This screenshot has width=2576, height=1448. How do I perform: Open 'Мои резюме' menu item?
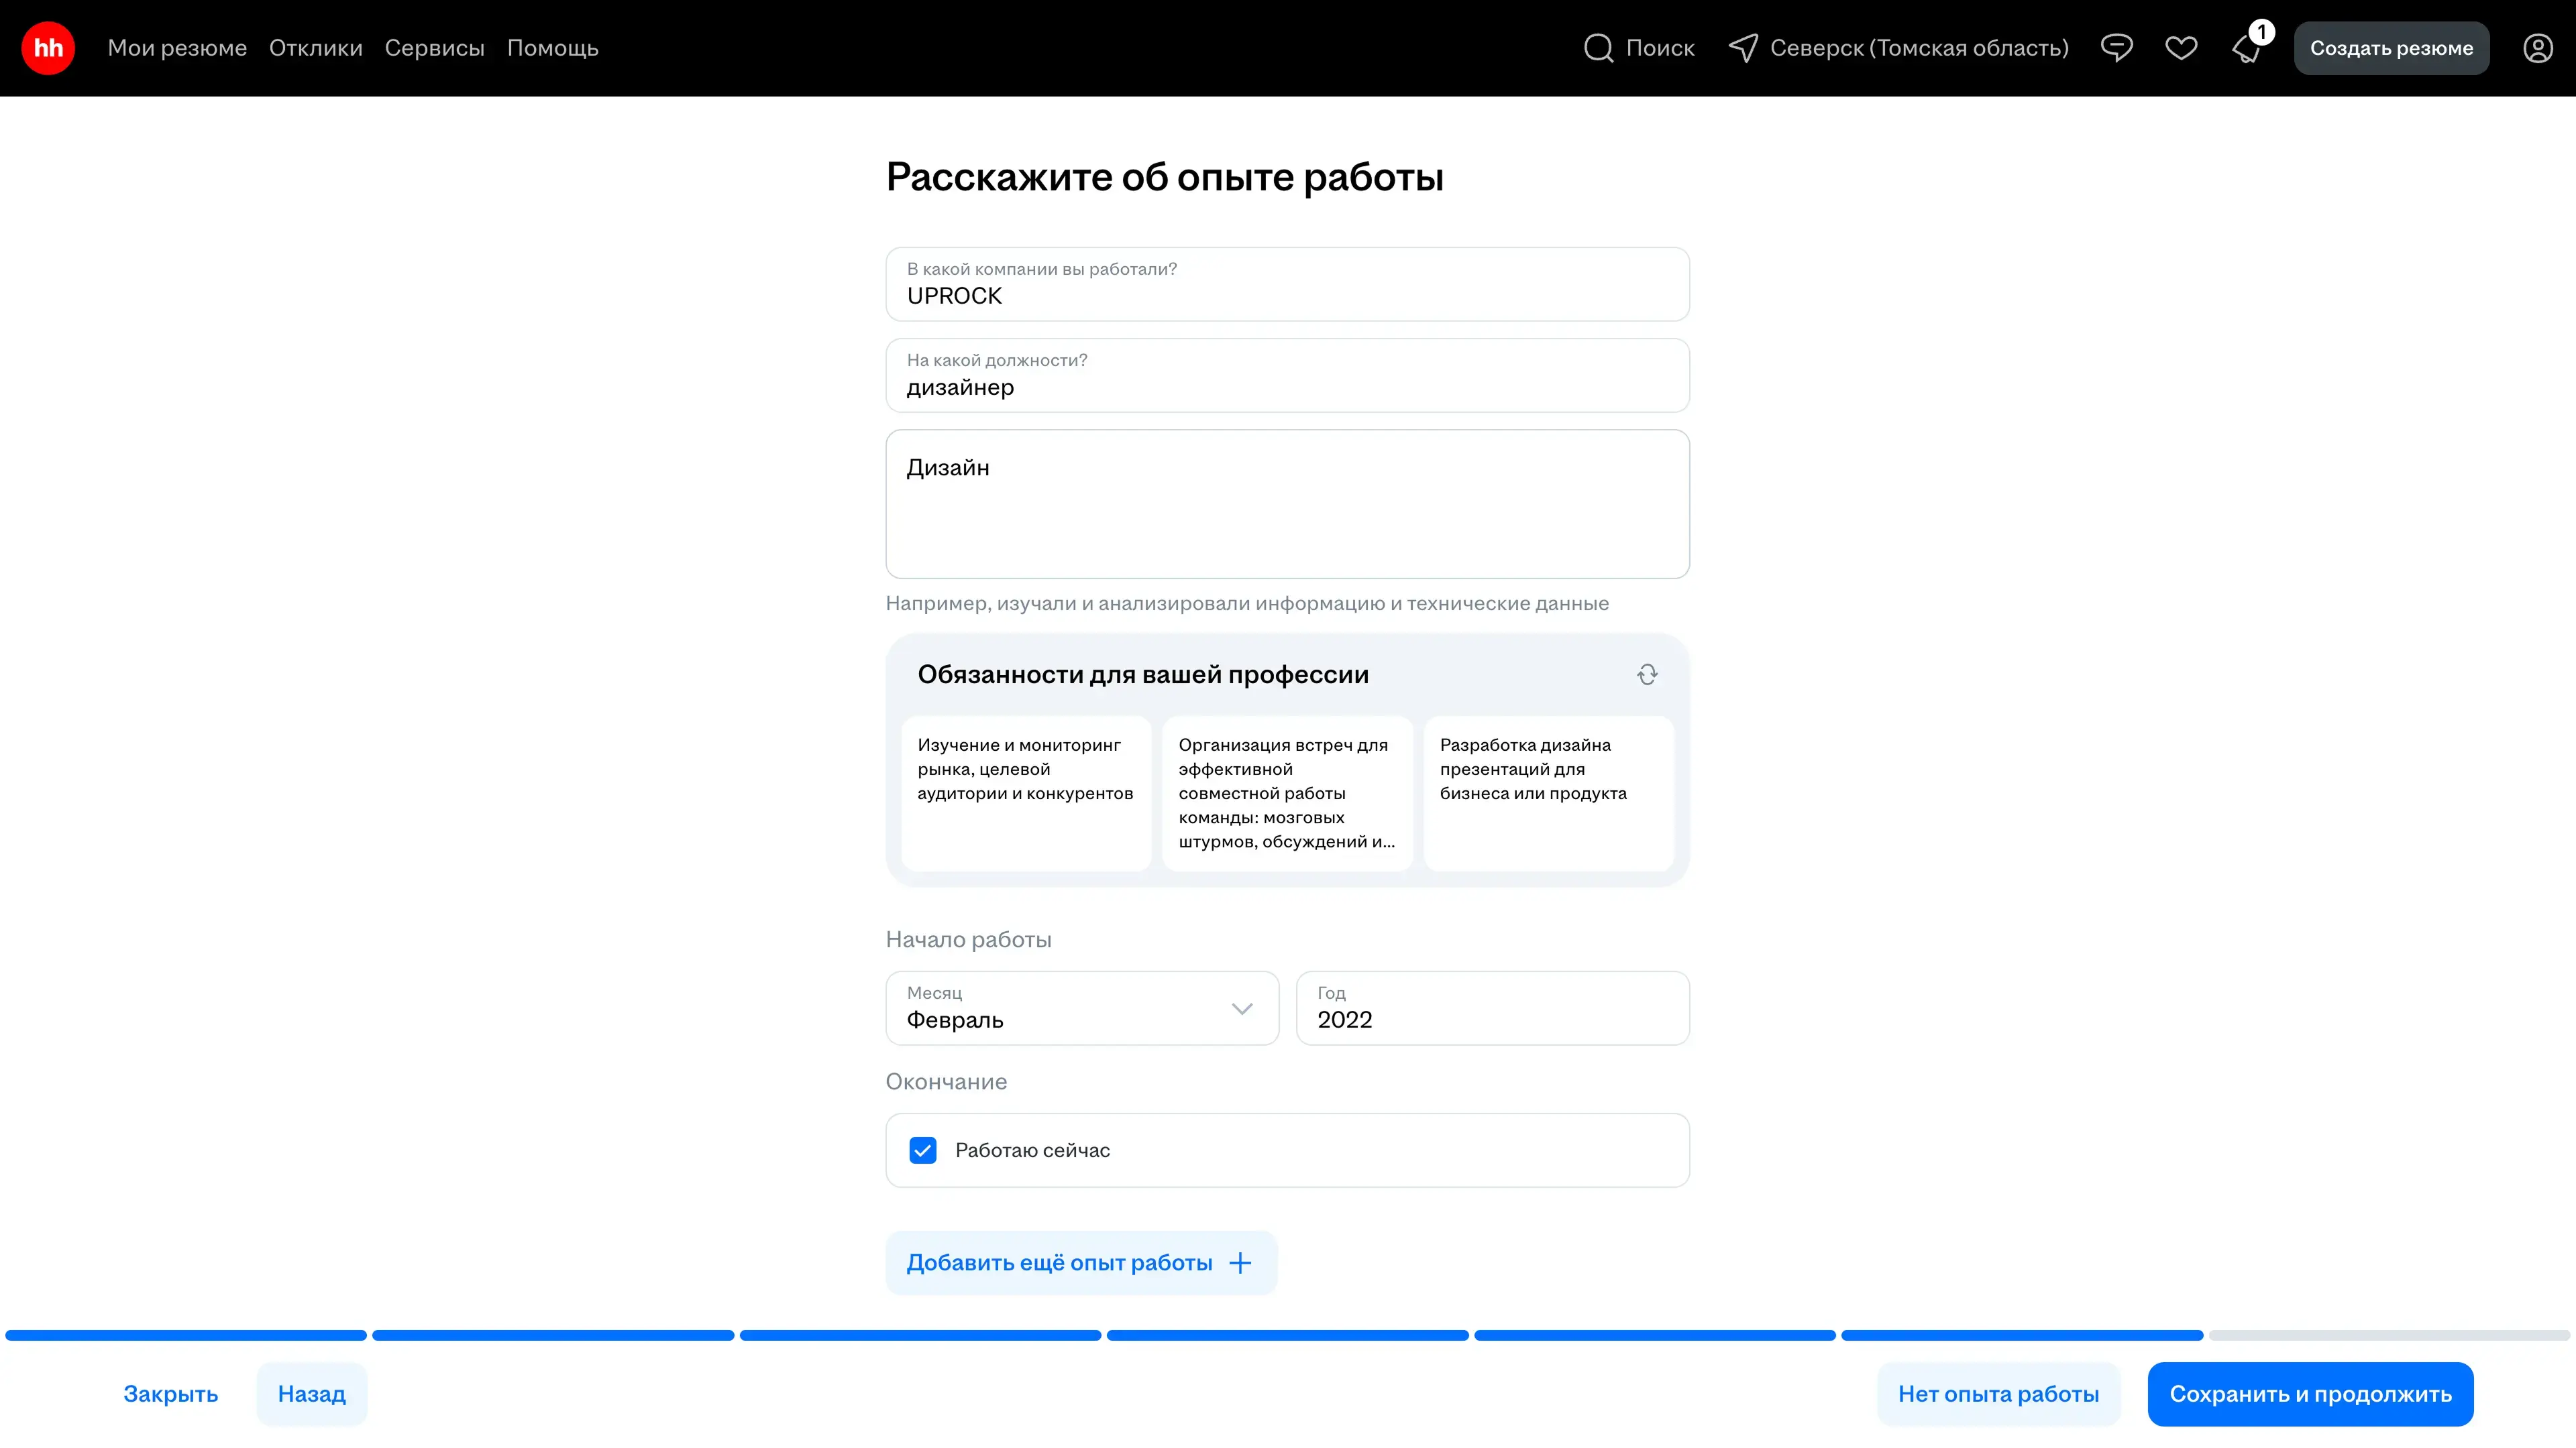pyautogui.click(x=177, y=48)
